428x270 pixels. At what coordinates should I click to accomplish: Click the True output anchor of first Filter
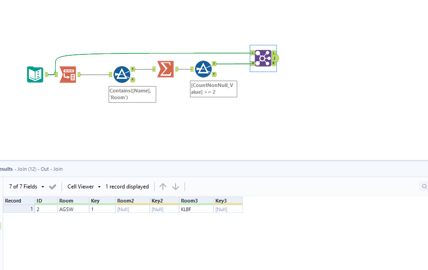pyautogui.click(x=132, y=70)
